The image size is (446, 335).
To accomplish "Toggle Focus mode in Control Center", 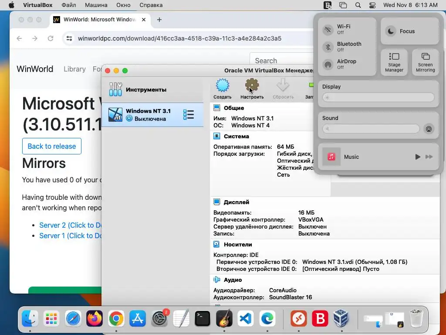I will [409, 31].
